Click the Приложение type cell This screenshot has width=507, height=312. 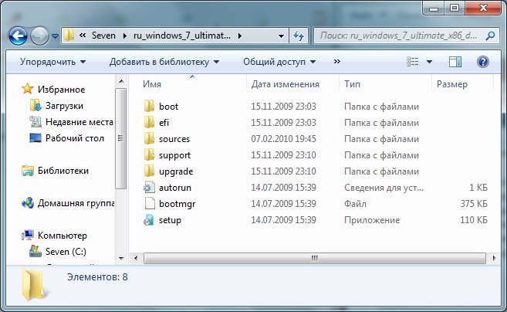(372, 220)
